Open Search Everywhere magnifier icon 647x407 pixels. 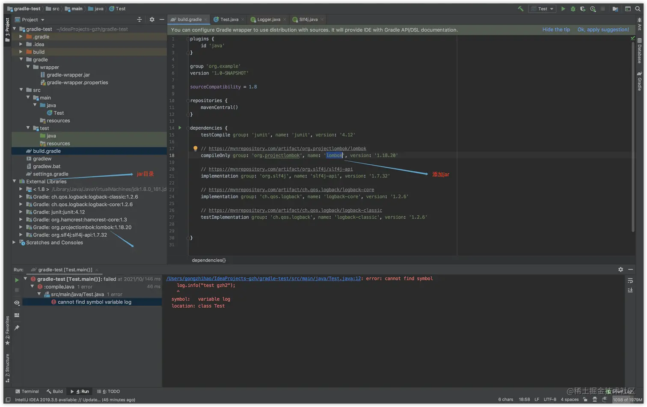(x=638, y=9)
